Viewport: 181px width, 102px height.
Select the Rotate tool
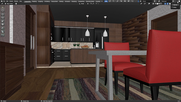3,18
